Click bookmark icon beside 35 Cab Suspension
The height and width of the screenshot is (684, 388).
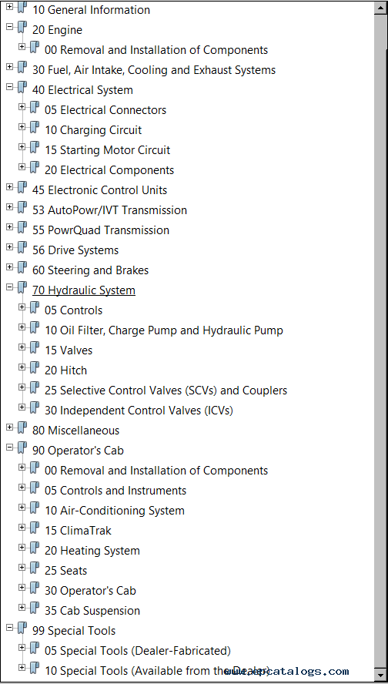(35, 609)
